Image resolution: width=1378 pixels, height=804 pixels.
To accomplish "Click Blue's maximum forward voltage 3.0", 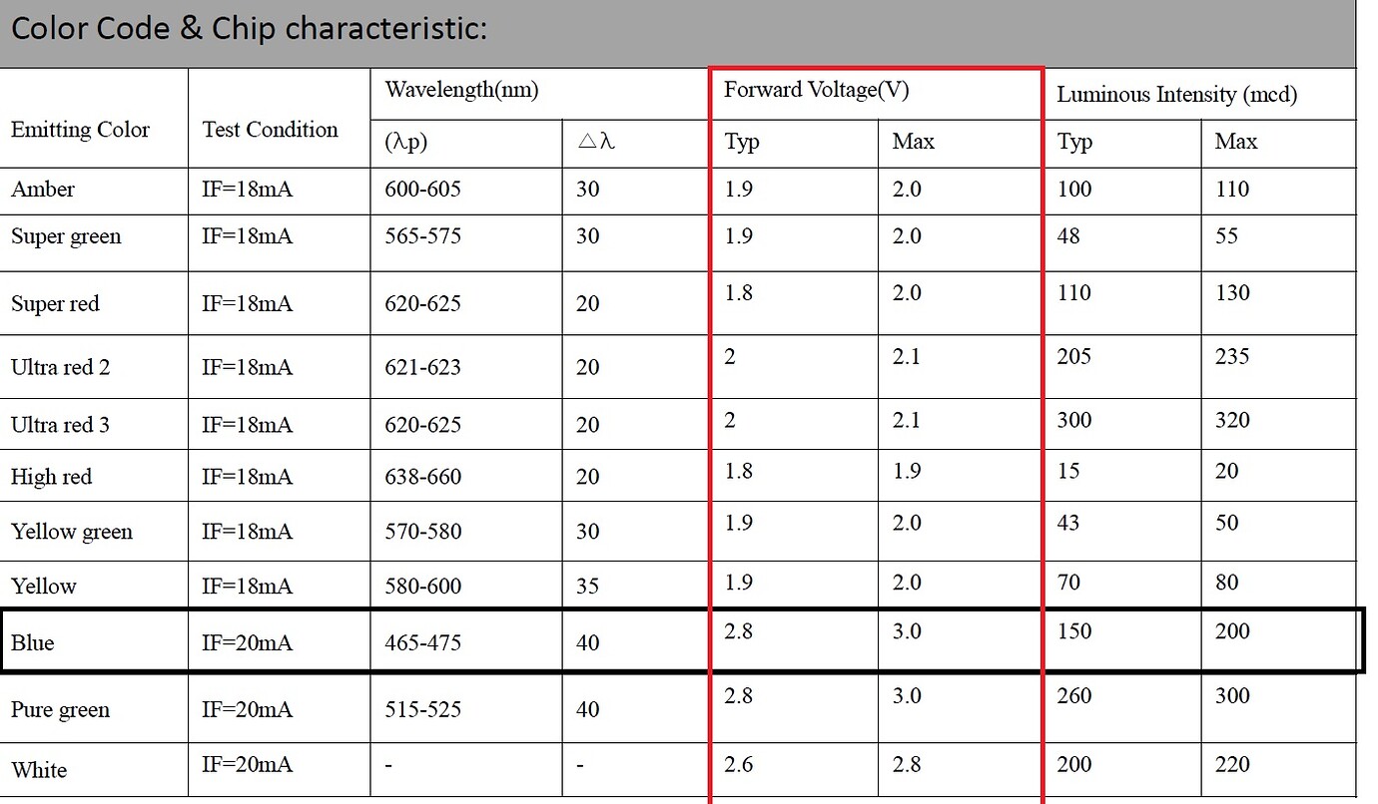I will (907, 631).
